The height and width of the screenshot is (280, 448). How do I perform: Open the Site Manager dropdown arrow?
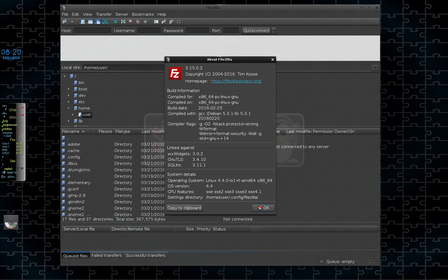tap(72, 22)
